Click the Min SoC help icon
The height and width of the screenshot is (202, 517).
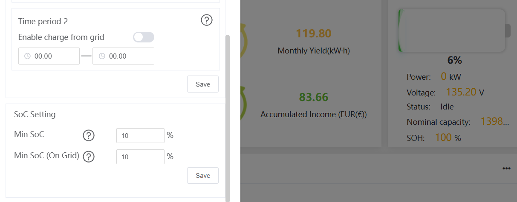pyautogui.click(x=88, y=136)
